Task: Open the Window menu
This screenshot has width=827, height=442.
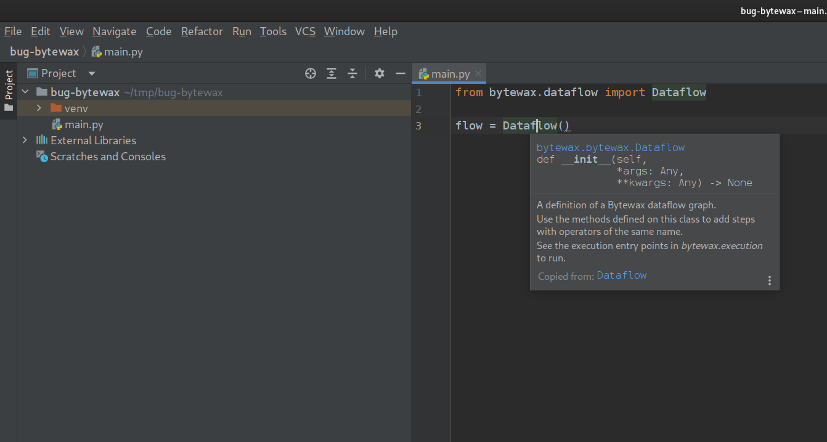Action: 344,31
